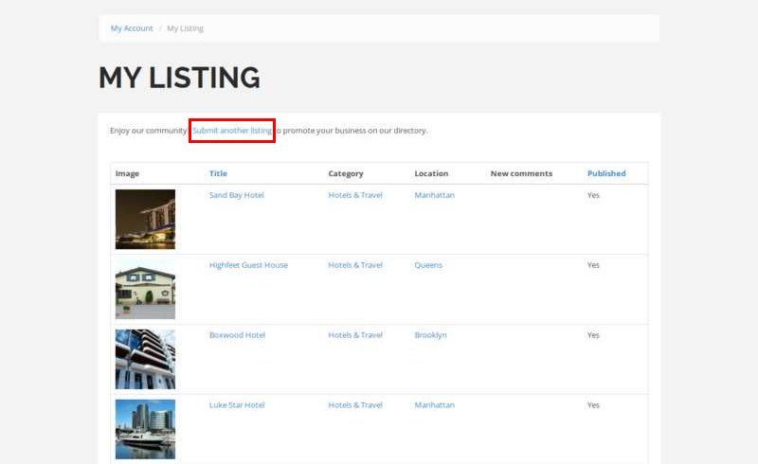
Task: Select Manhattan location in Luke Star Hotel row
Action: pos(434,405)
